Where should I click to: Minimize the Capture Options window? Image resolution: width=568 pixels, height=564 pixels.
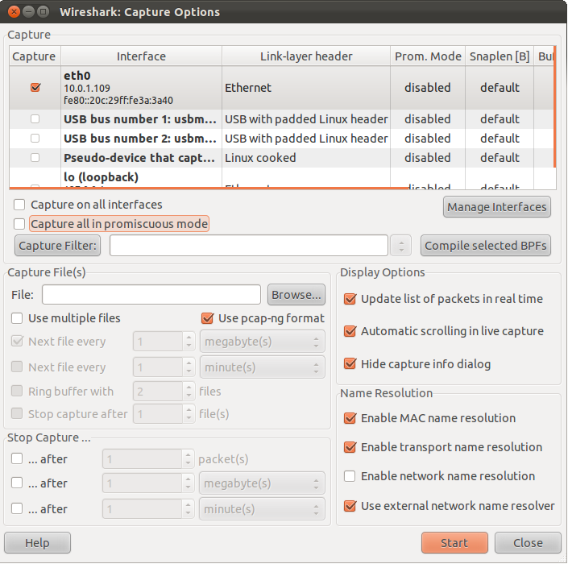coord(28,12)
